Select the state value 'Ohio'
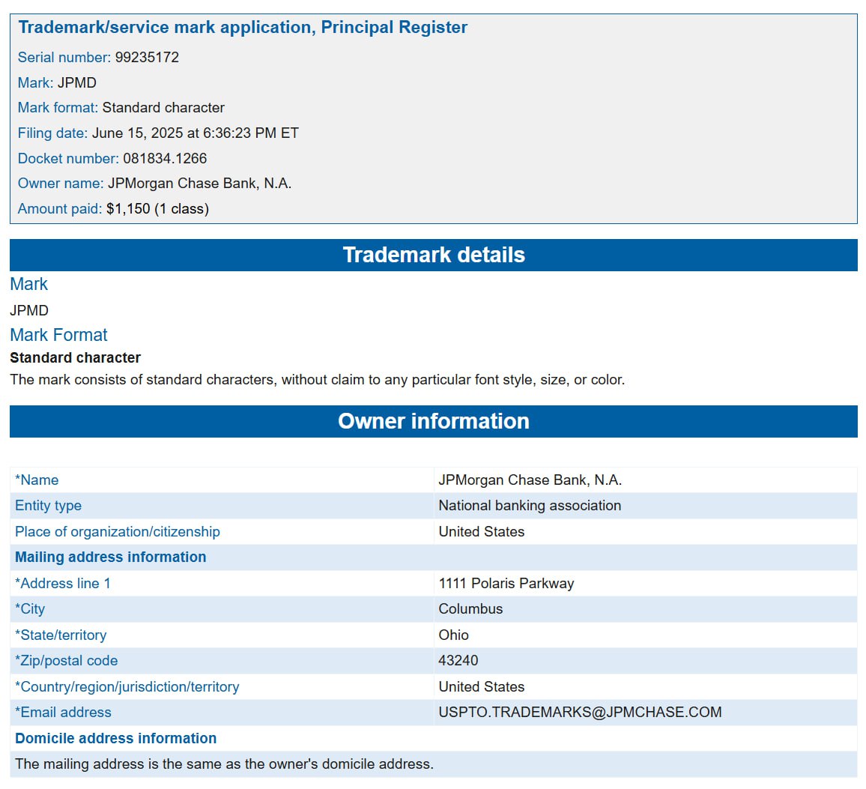 click(x=453, y=635)
